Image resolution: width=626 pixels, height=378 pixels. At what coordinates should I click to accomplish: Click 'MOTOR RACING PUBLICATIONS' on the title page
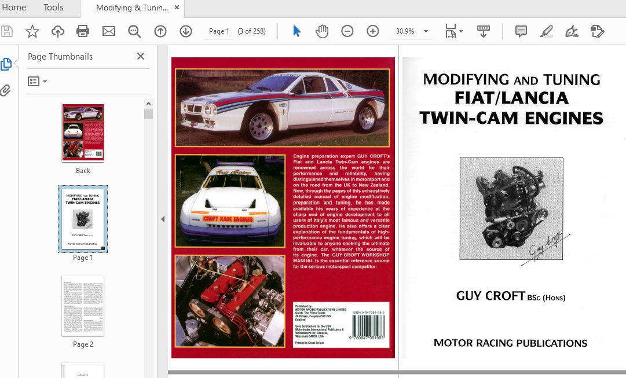coord(510,343)
